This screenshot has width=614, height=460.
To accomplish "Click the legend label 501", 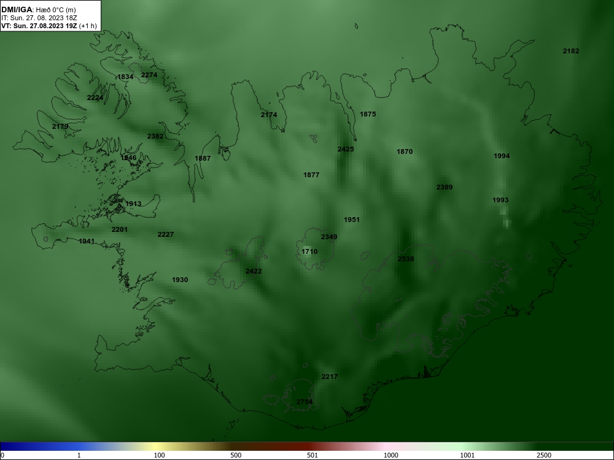I will (313, 455).
